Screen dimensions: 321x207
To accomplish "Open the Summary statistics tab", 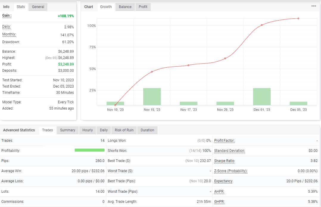I will 67,130.
